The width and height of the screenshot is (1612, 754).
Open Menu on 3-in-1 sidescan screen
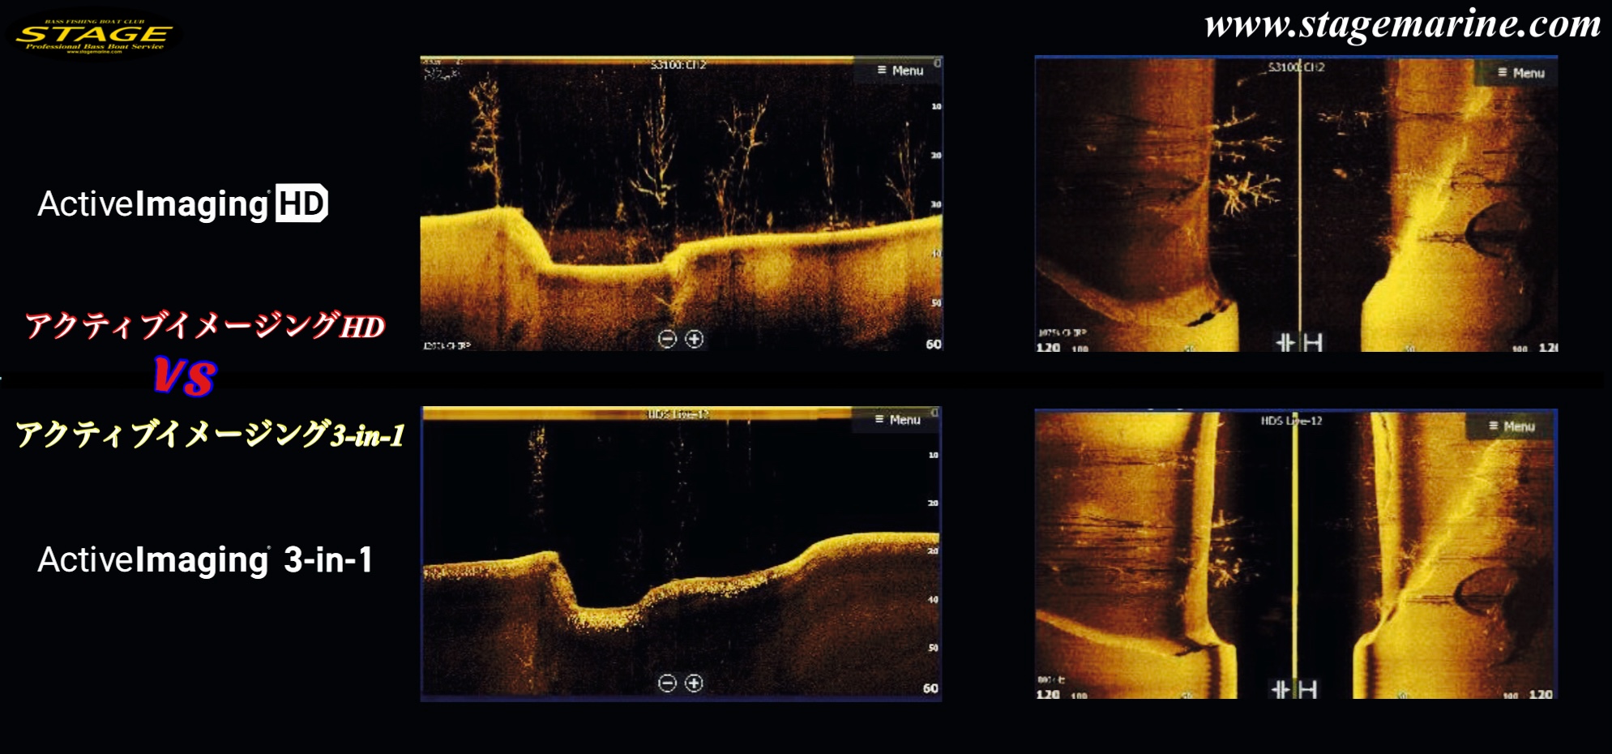click(1511, 426)
